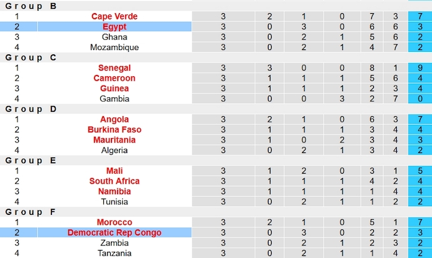The height and width of the screenshot is (258, 432).
Task: Open Tunisia team entry
Action: [x=114, y=202]
